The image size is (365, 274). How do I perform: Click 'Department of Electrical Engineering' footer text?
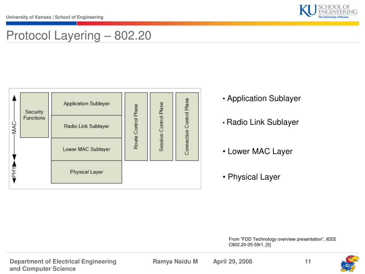pos(63,262)
